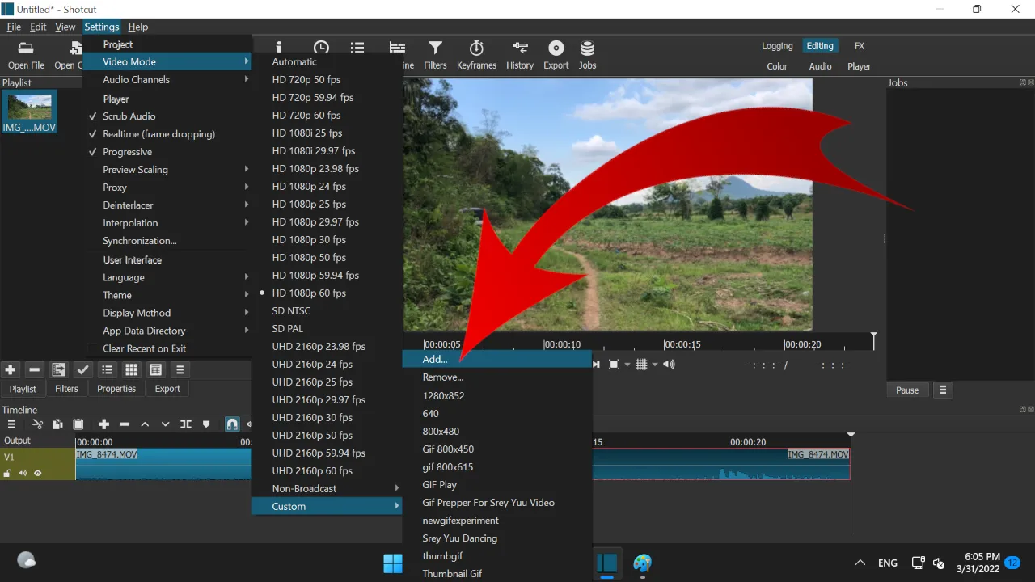This screenshot has height=582, width=1035.
Task: Copy clip using timeline copy icon
Action: coord(57,424)
